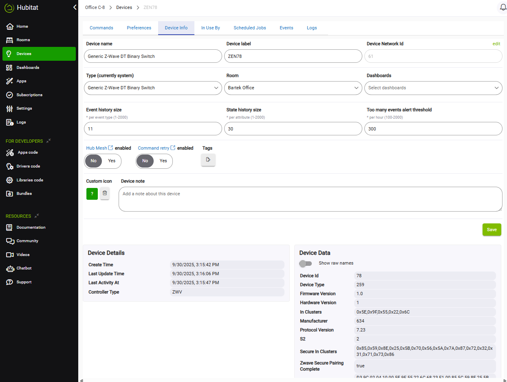Click the notification bell icon
Image resolution: width=507 pixels, height=382 pixels.
pos(503,8)
